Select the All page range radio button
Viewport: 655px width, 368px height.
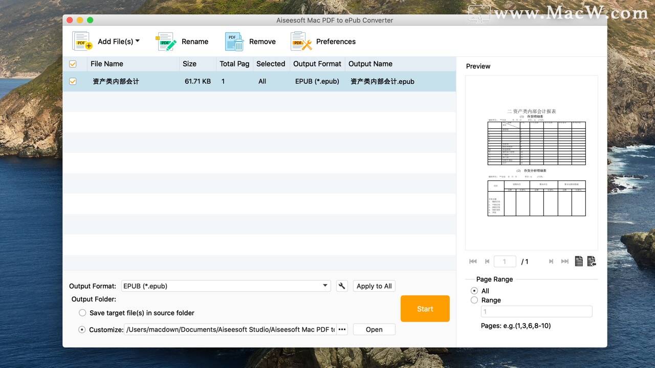point(474,291)
